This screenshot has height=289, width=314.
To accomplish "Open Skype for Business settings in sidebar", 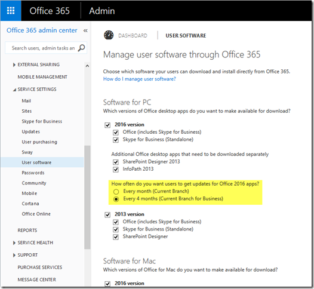I will point(42,121).
